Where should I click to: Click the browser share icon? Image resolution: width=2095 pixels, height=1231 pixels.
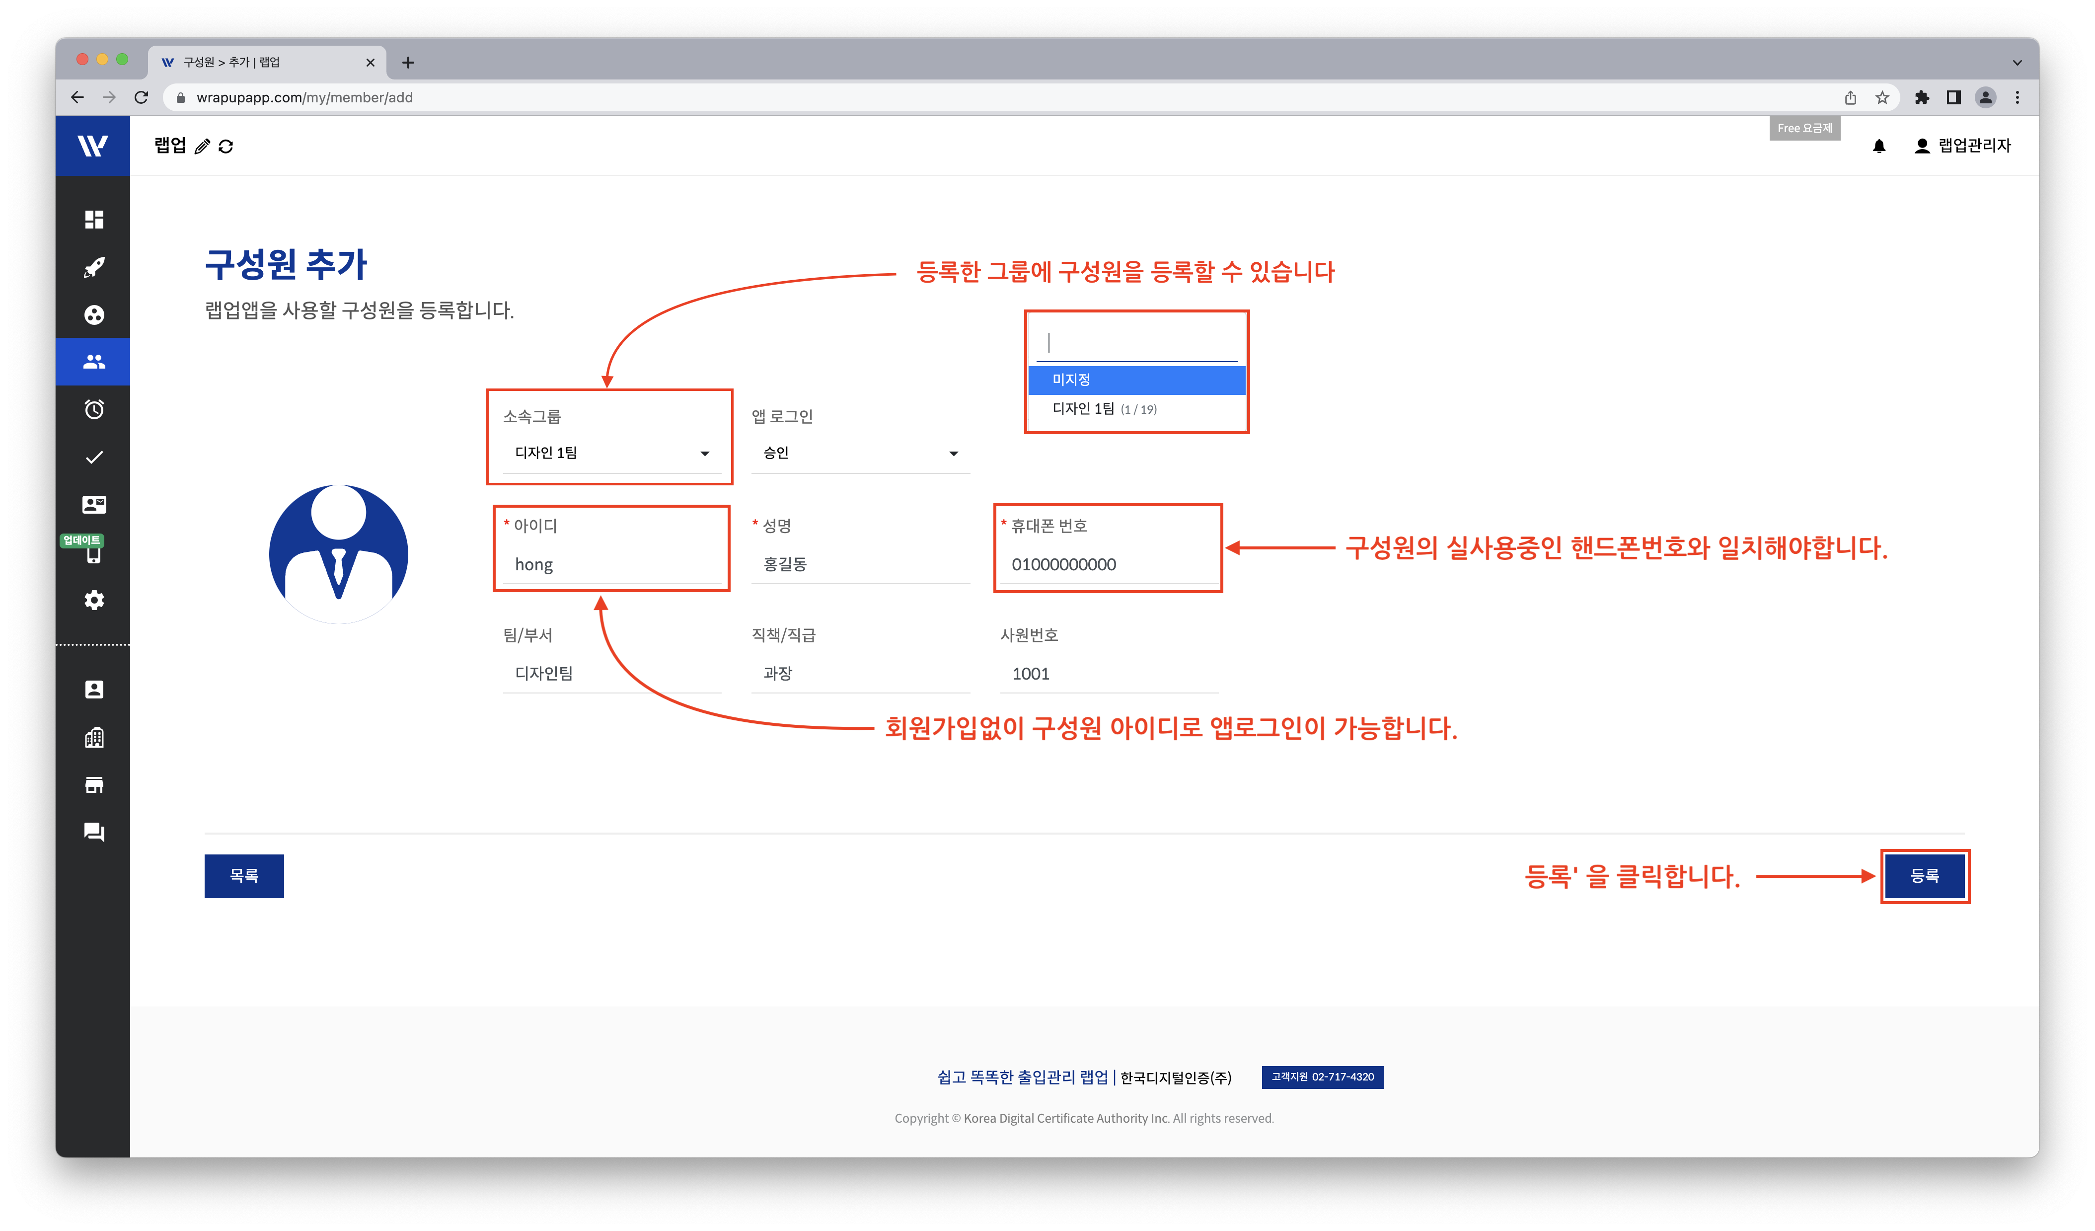(1851, 97)
